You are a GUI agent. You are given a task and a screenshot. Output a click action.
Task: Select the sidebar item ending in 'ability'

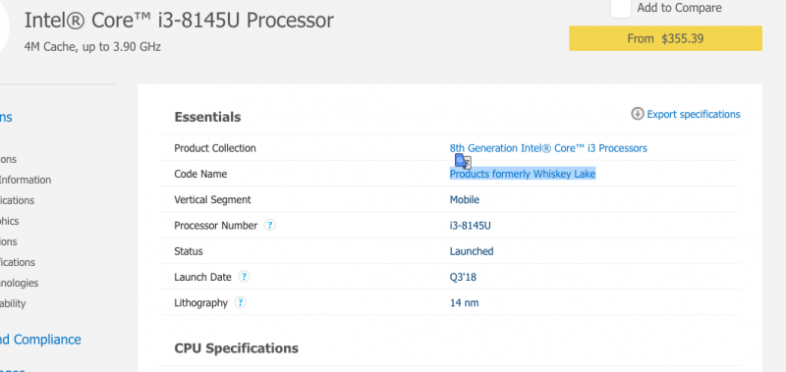click(13, 303)
